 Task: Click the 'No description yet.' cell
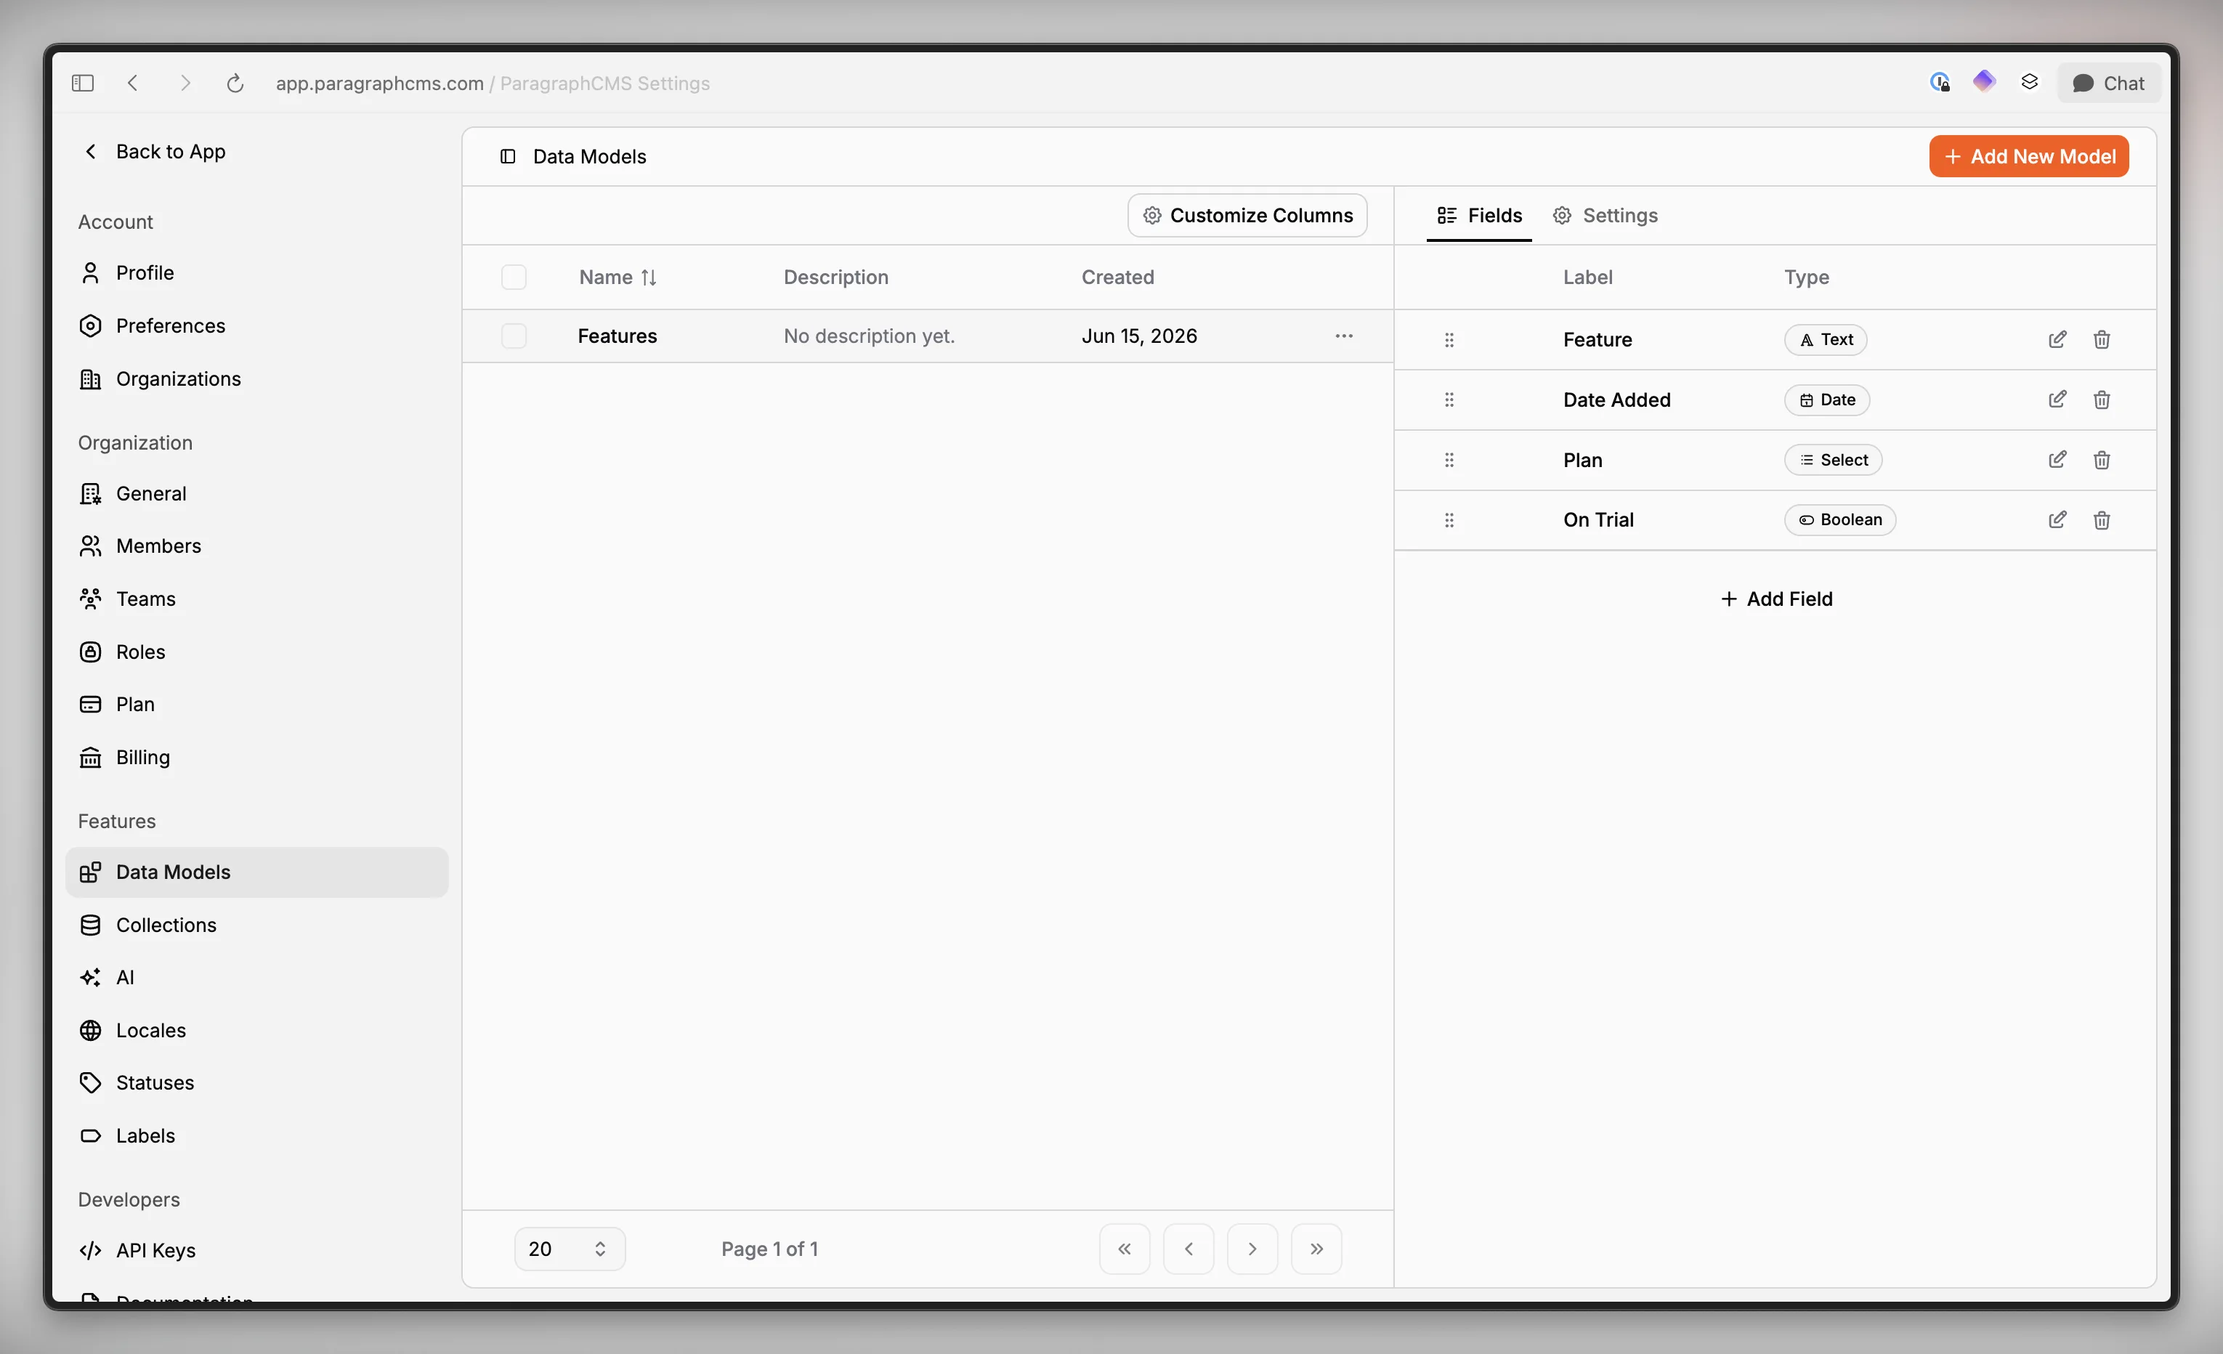click(x=869, y=336)
